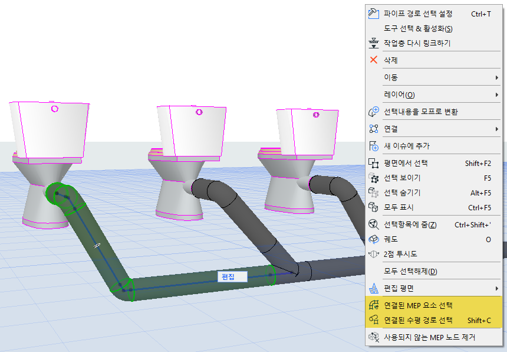Viewport: 507px width, 352px height.
Task: Click the 새 이슈에 추가 icon
Action: (x=373, y=146)
